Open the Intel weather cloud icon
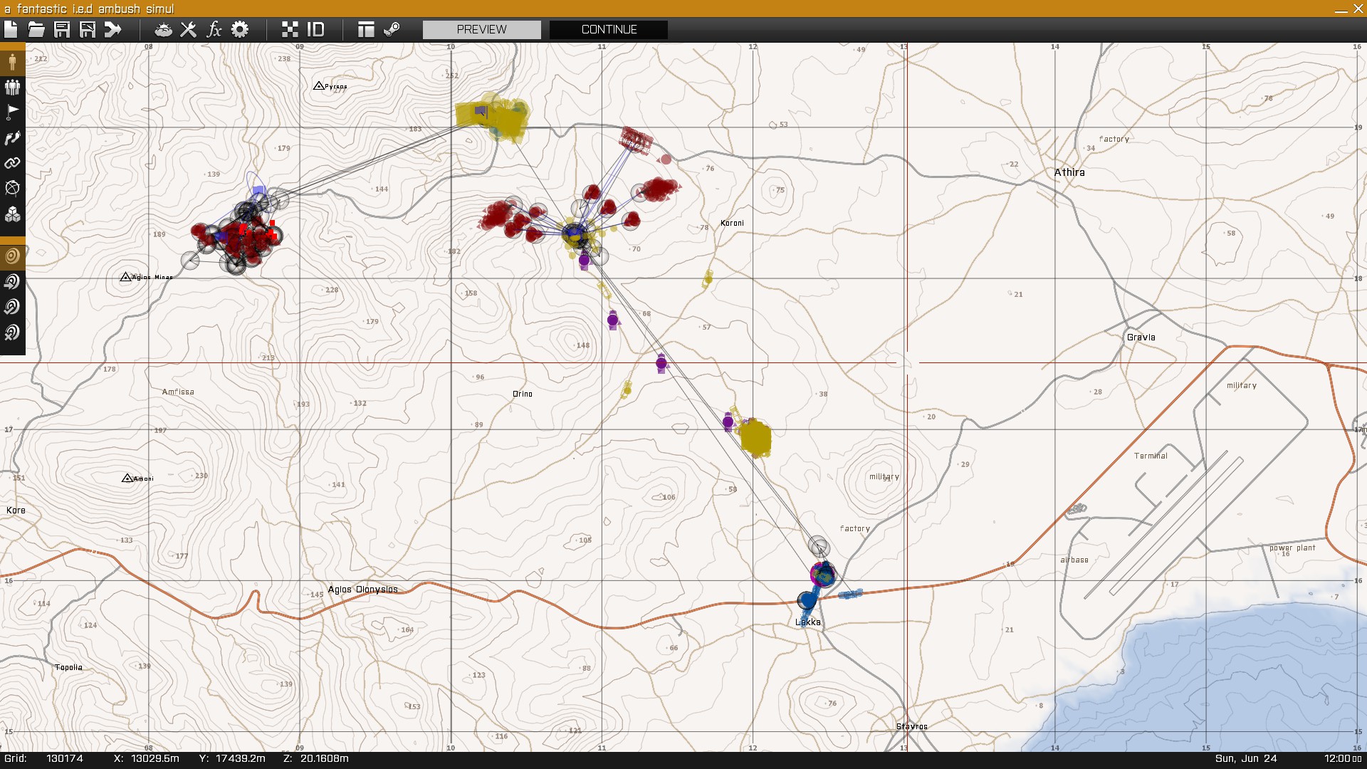 tap(163, 29)
